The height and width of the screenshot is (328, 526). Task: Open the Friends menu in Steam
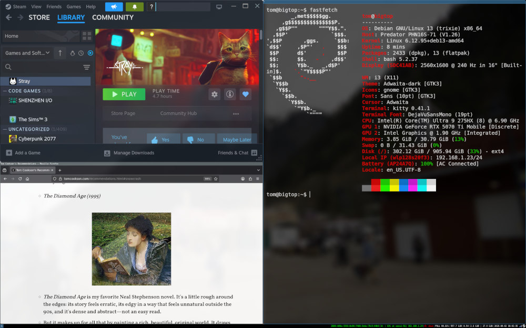(x=54, y=7)
